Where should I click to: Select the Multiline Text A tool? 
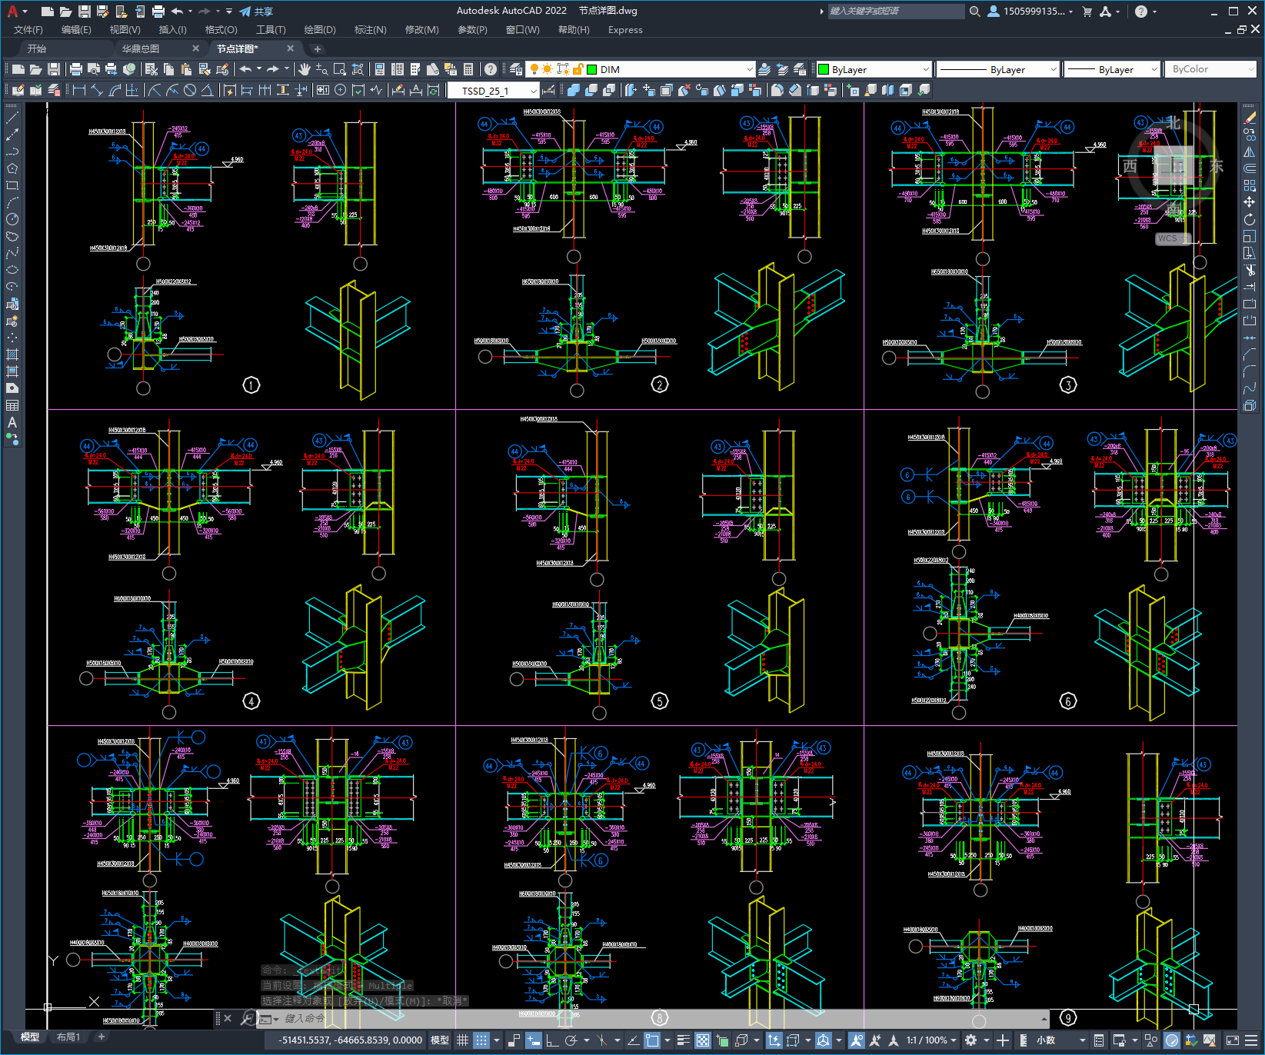[12, 422]
